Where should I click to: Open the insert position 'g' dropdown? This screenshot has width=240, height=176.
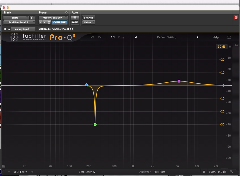tap(33, 17)
